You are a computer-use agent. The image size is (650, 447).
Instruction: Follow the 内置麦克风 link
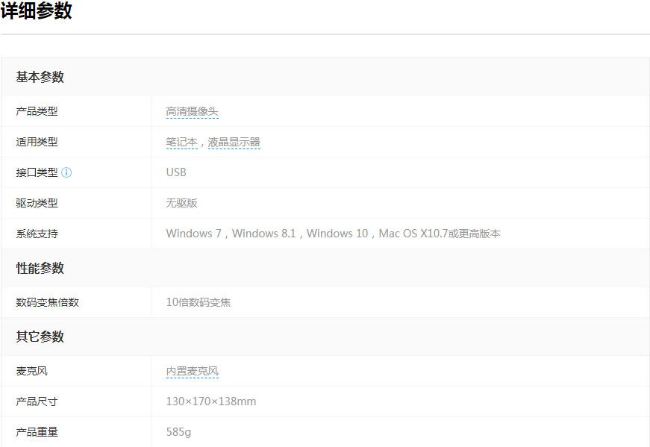tap(192, 371)
